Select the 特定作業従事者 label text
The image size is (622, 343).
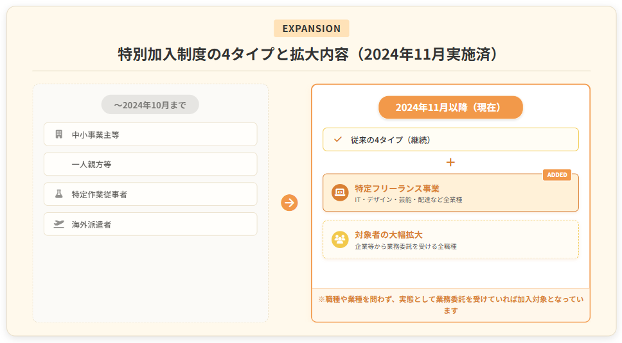99,194
